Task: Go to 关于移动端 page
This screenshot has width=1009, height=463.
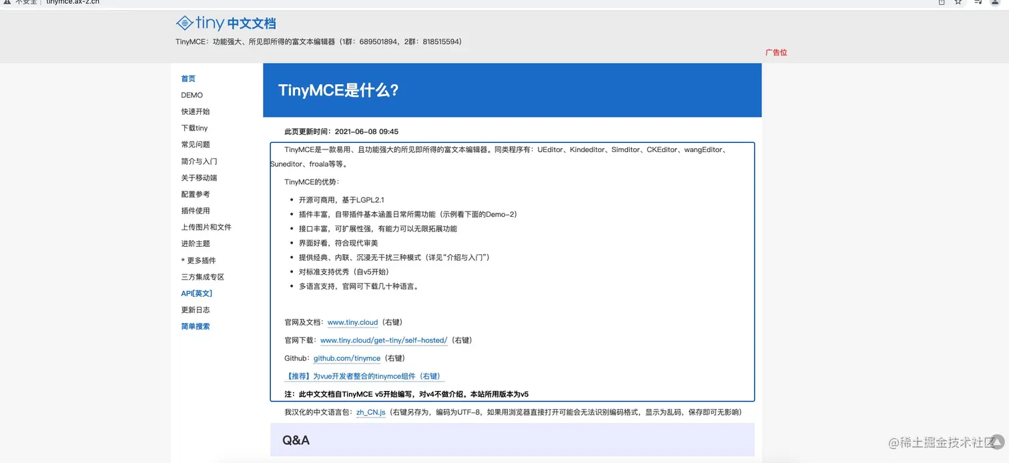Action: (199, 178)
